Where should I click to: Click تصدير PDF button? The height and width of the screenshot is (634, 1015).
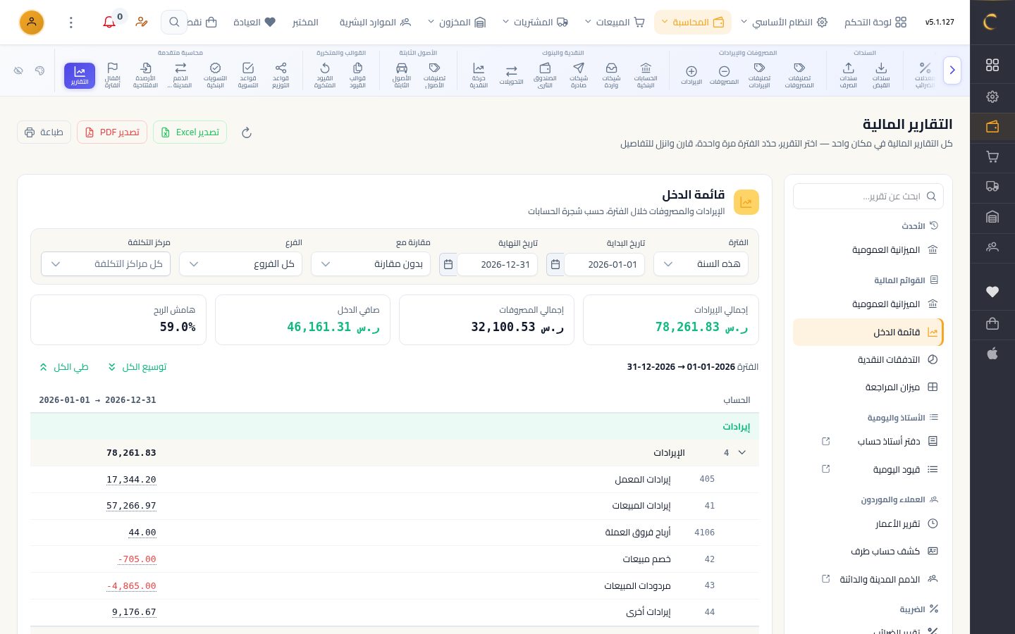pyautogui.click(x=112, y=132)
